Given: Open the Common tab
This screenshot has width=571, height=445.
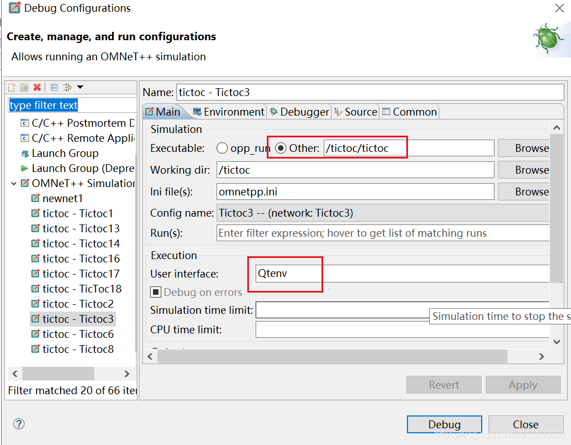Looking at the screenshot, I should 409,111.
